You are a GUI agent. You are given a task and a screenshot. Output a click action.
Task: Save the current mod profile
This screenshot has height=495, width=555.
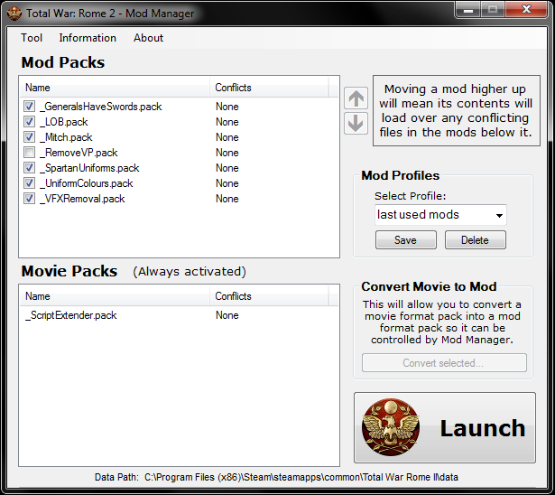click(406, 240)
